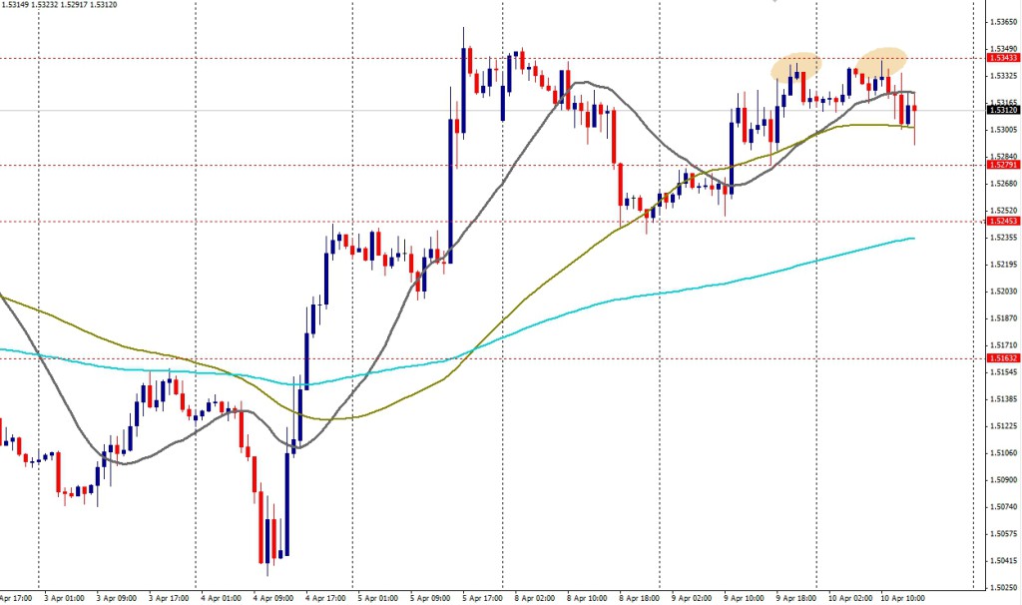Click the black 1.53120 current price tag

(x=1001, y=111)
